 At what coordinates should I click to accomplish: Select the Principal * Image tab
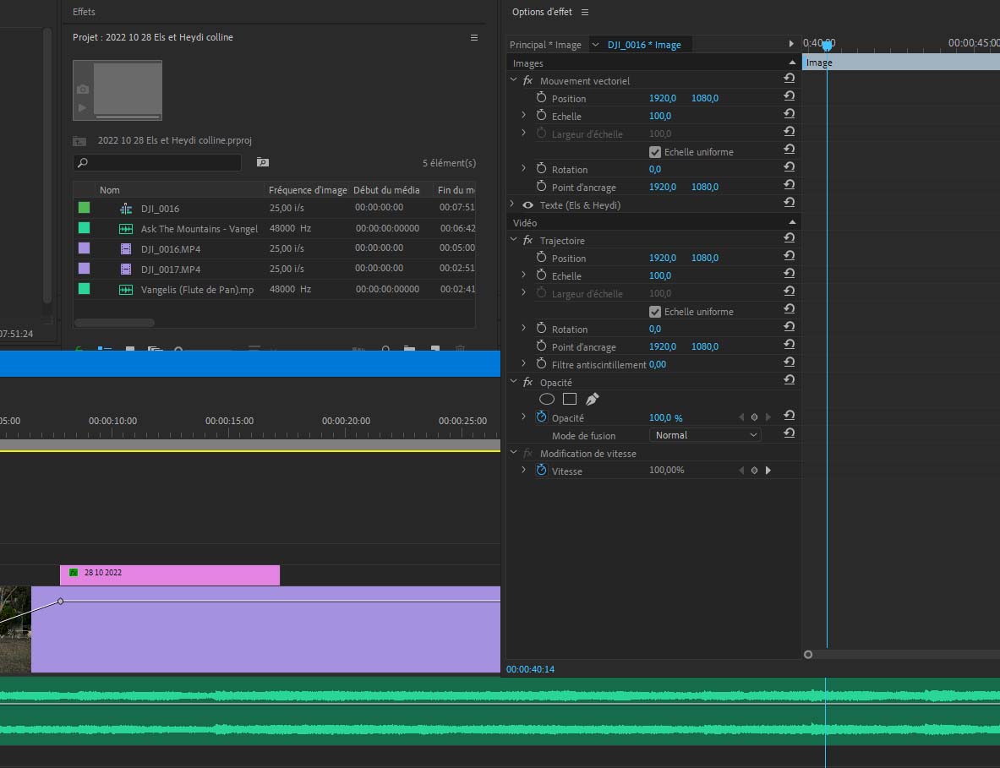tap(545, 45)
